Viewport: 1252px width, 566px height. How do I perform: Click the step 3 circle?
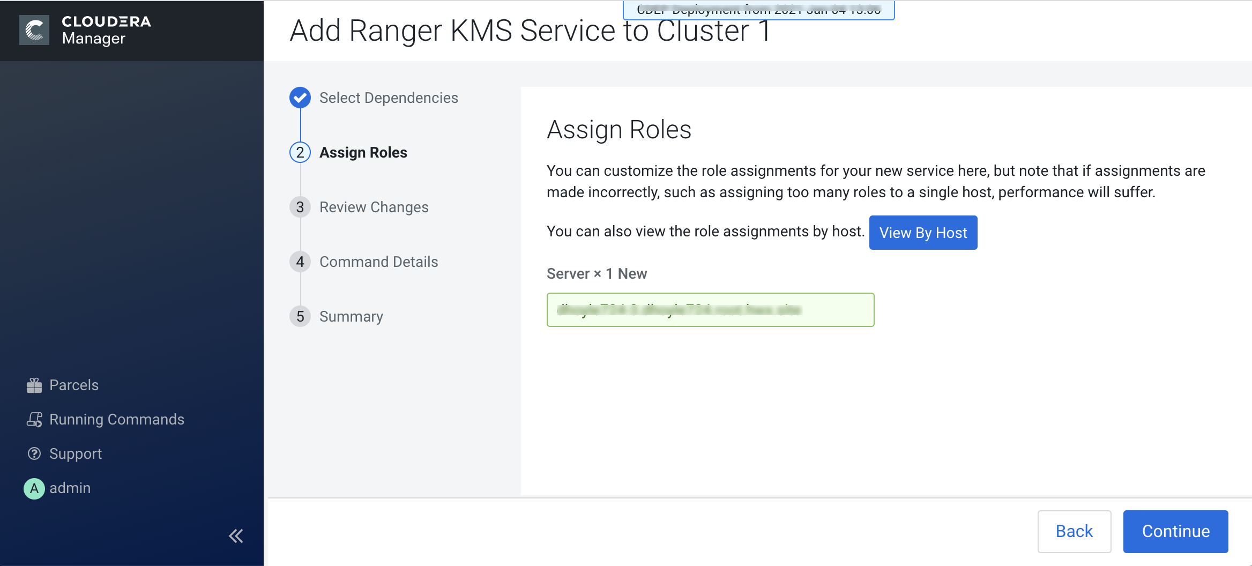[300, 207]
